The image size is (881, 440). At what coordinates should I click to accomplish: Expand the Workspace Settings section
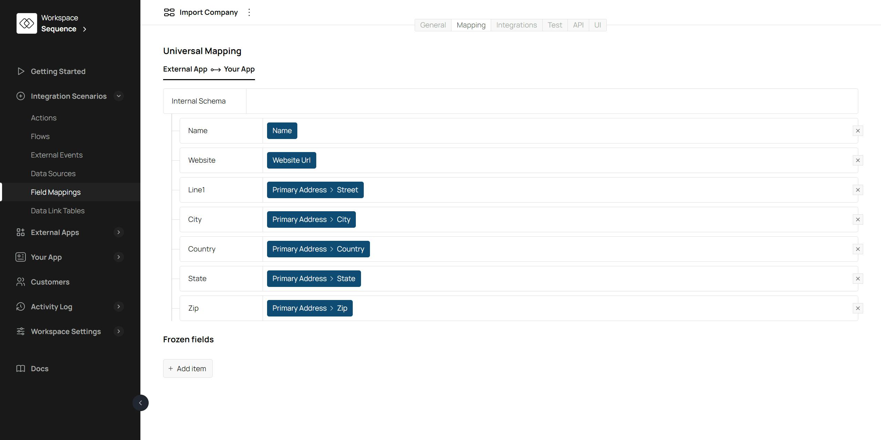click(x=119, y=331)
